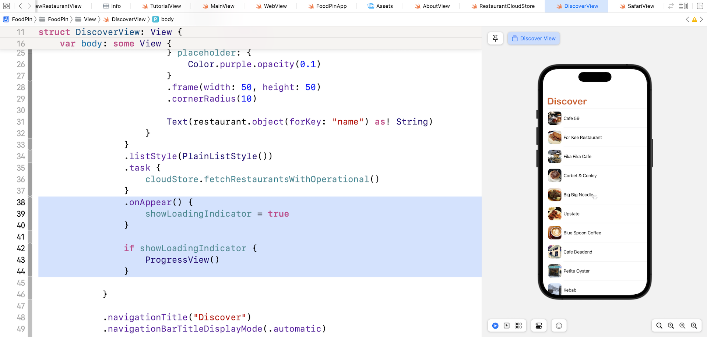Screen dimensions: 707x337
Task: Click the yellow warning issue icon
Action: tap(694, 19)
